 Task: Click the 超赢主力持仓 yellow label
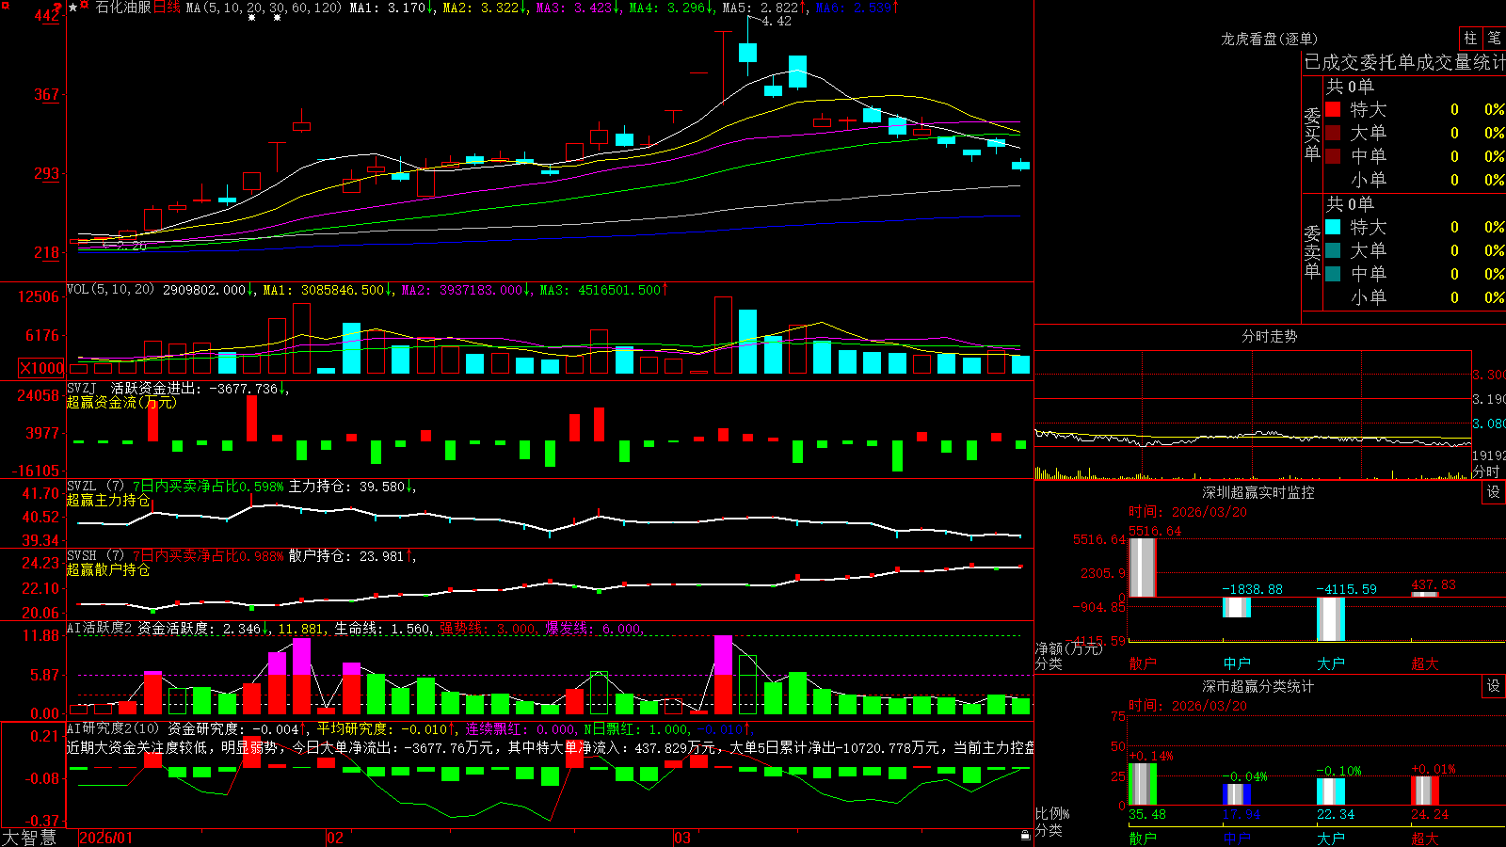[x=108, y=500]
